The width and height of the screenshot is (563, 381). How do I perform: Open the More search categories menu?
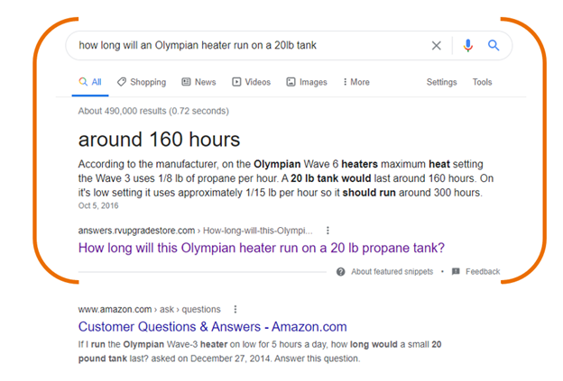[x=355, y=82]
